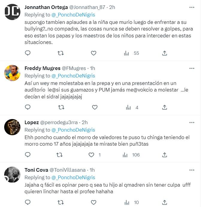The width and height of the screenshot is (201, 207).
Task: Open Lopez's jaguar avatar
Action: (x=12, y=127)
